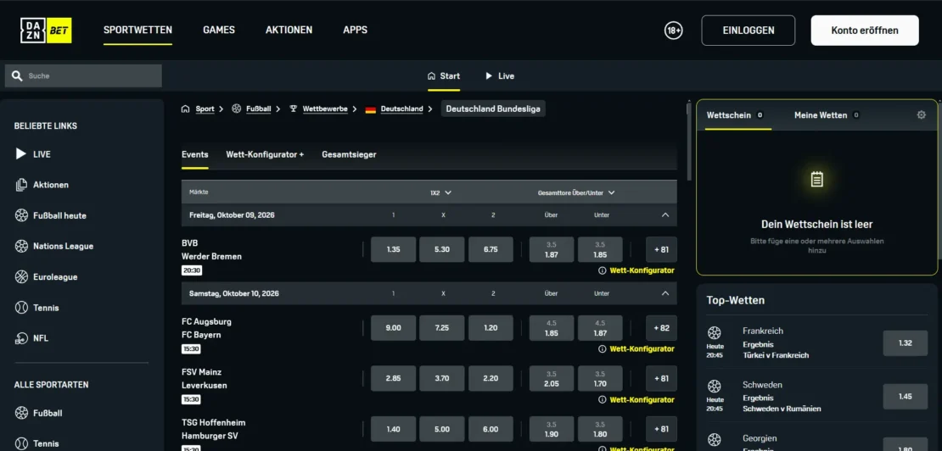This screenshot has width=942, height=451.
Task: Select Unter 3.5 odds 1.70 for Mainz
Action: point(600,378)
